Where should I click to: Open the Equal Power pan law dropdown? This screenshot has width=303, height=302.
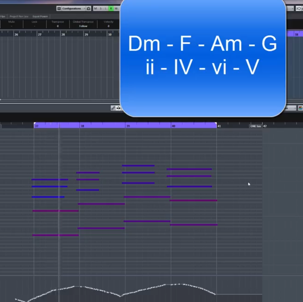40,16
